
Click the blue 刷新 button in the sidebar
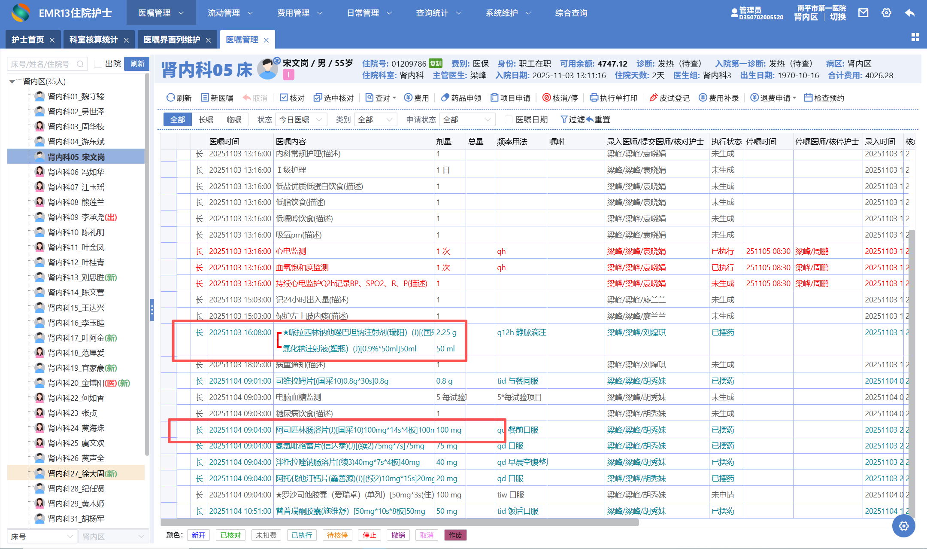click(137, 64)
